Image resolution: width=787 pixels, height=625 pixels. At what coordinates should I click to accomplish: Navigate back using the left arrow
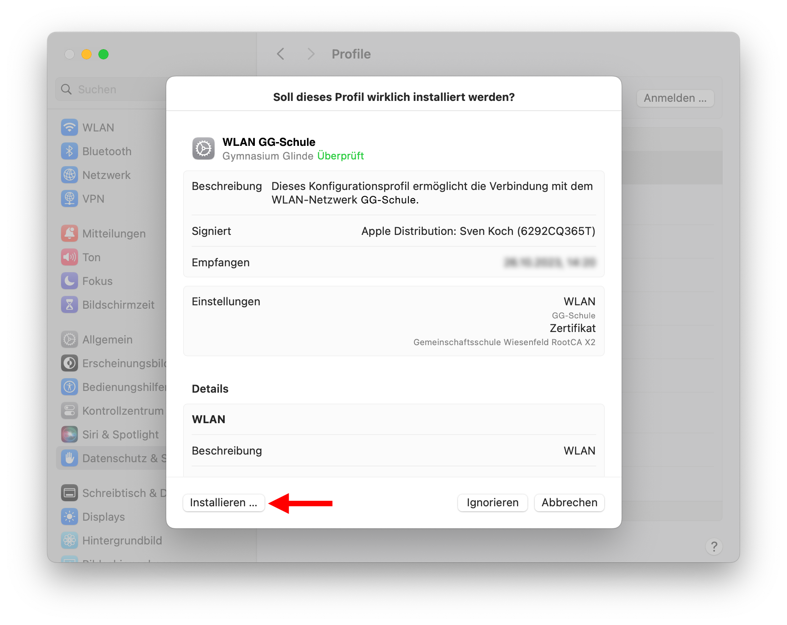(x=280, y=54)
